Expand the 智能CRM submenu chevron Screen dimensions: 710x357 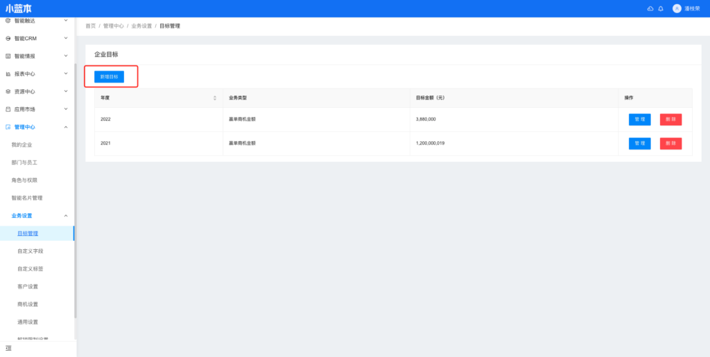point(66,38)
